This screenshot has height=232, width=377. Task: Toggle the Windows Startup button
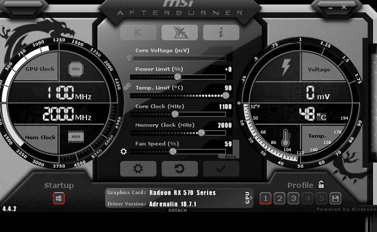click(x=59, y=199)
